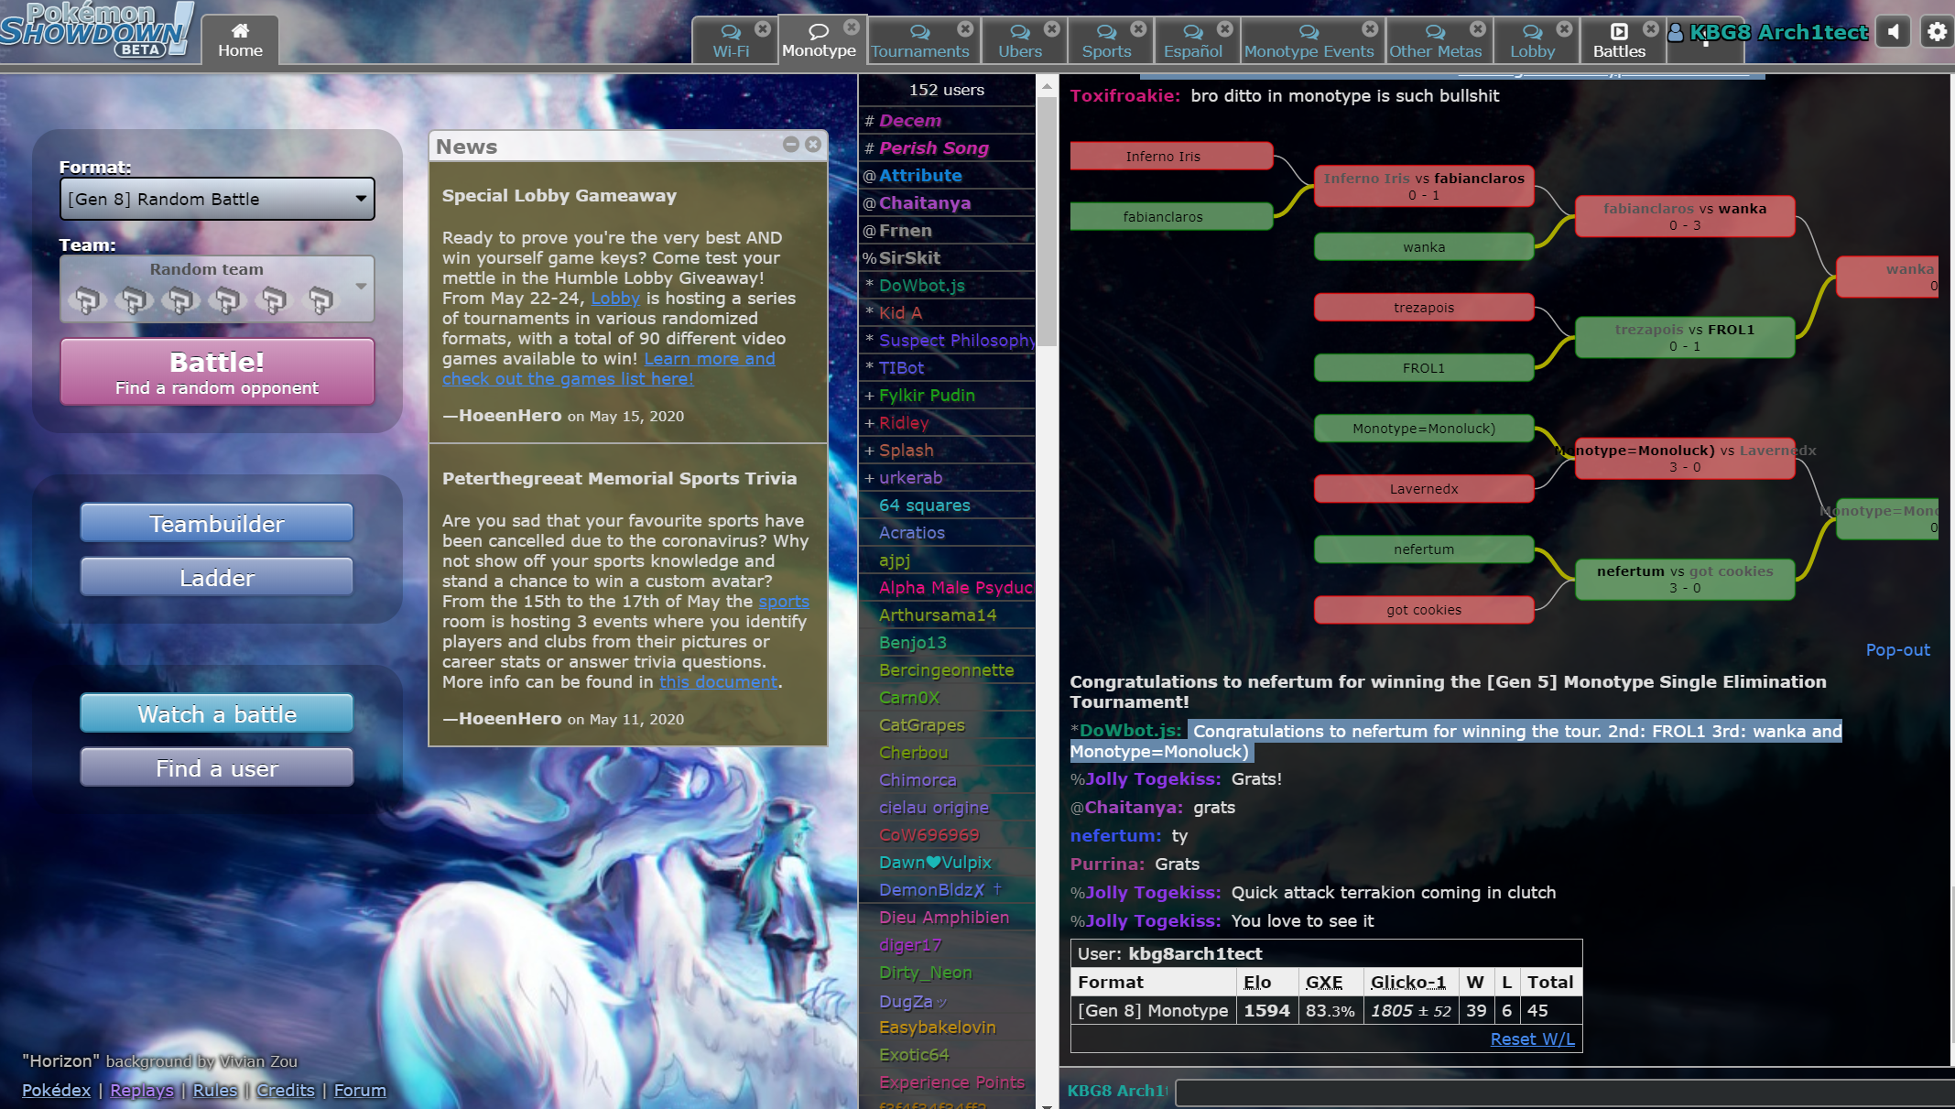Switch to the Sports room tab

click(x=1106, y=40)
